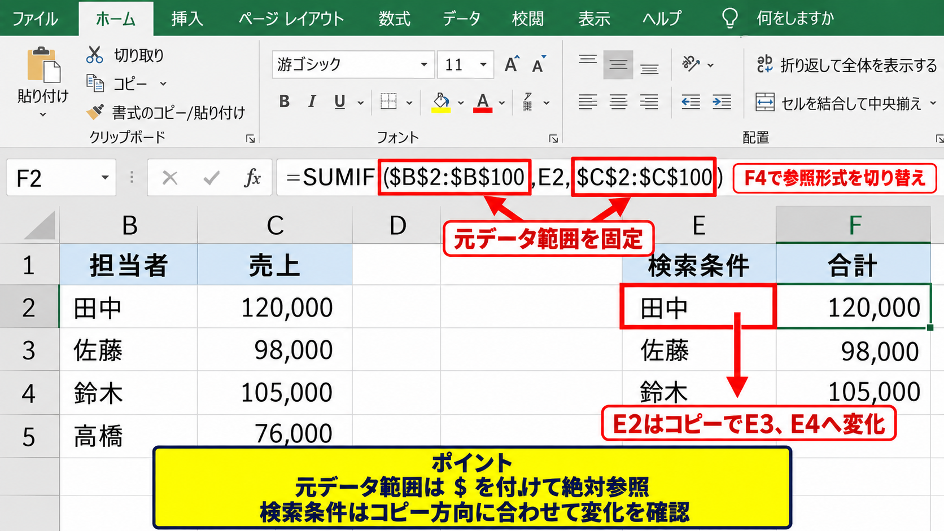Cancel formula entry with X icon
The height and width of the screenshot is (531, 944).
click(x=169, y=178)
